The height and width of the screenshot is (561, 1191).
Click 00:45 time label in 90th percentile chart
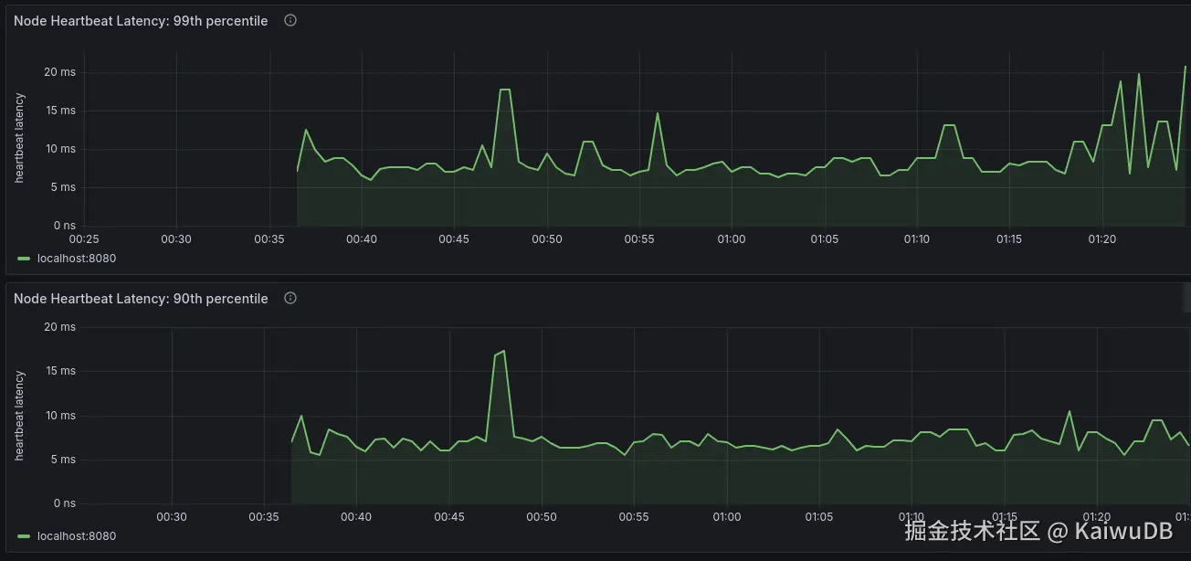pos(448,517)
